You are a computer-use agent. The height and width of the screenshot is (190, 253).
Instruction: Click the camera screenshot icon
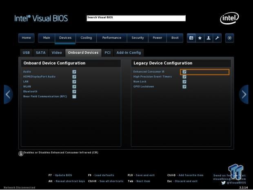(191, 38)
